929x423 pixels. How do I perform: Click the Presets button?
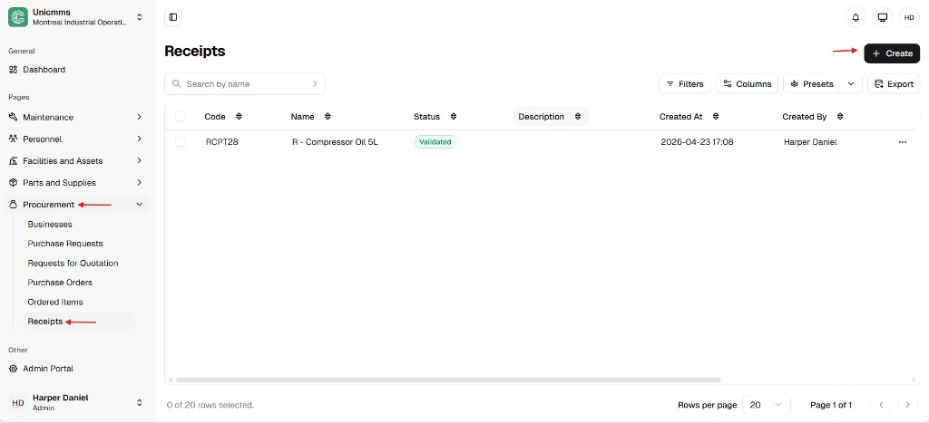pos(812,84)
